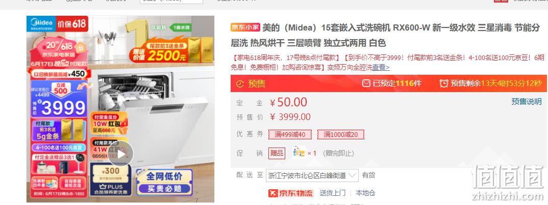Click the clock icon beside 预售剩余
This screenshot has height=205, width=548.
click(444, 83)
